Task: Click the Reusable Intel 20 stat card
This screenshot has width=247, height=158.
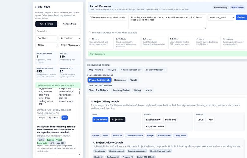Action: coord(70,73)
